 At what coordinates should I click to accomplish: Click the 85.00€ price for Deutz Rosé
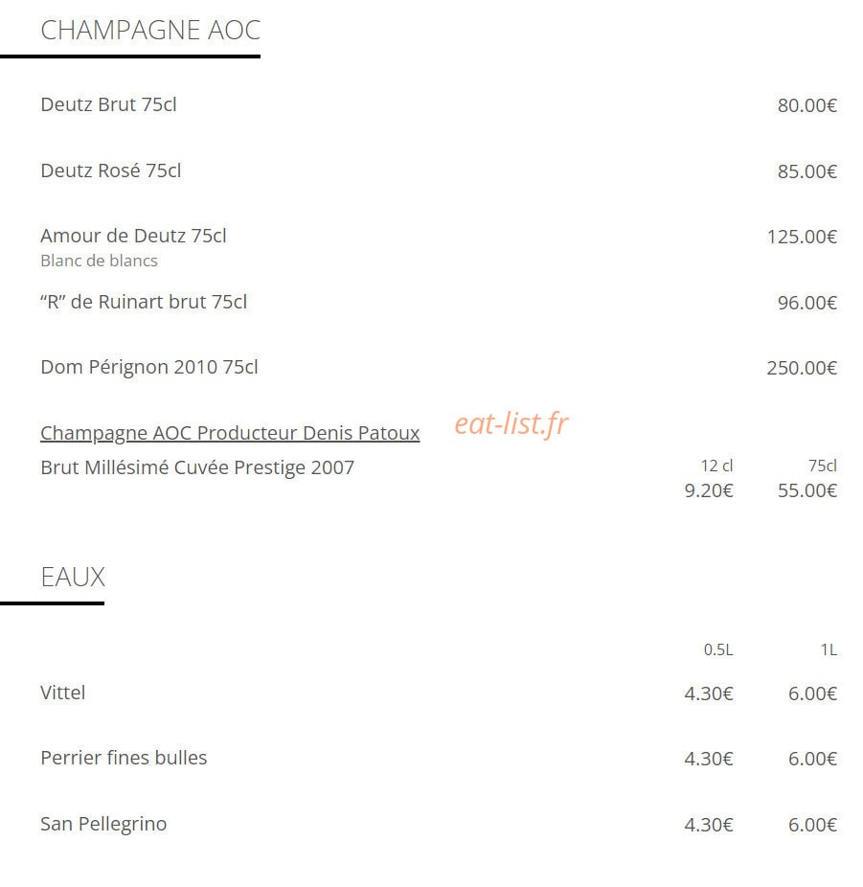click(x=807, y=172)
